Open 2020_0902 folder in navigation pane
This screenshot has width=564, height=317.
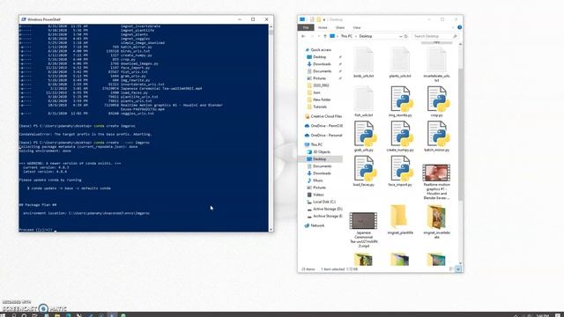click(x=321, y=85)
